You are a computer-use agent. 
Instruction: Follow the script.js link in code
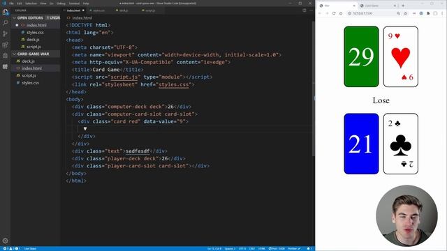coord(124,77)
